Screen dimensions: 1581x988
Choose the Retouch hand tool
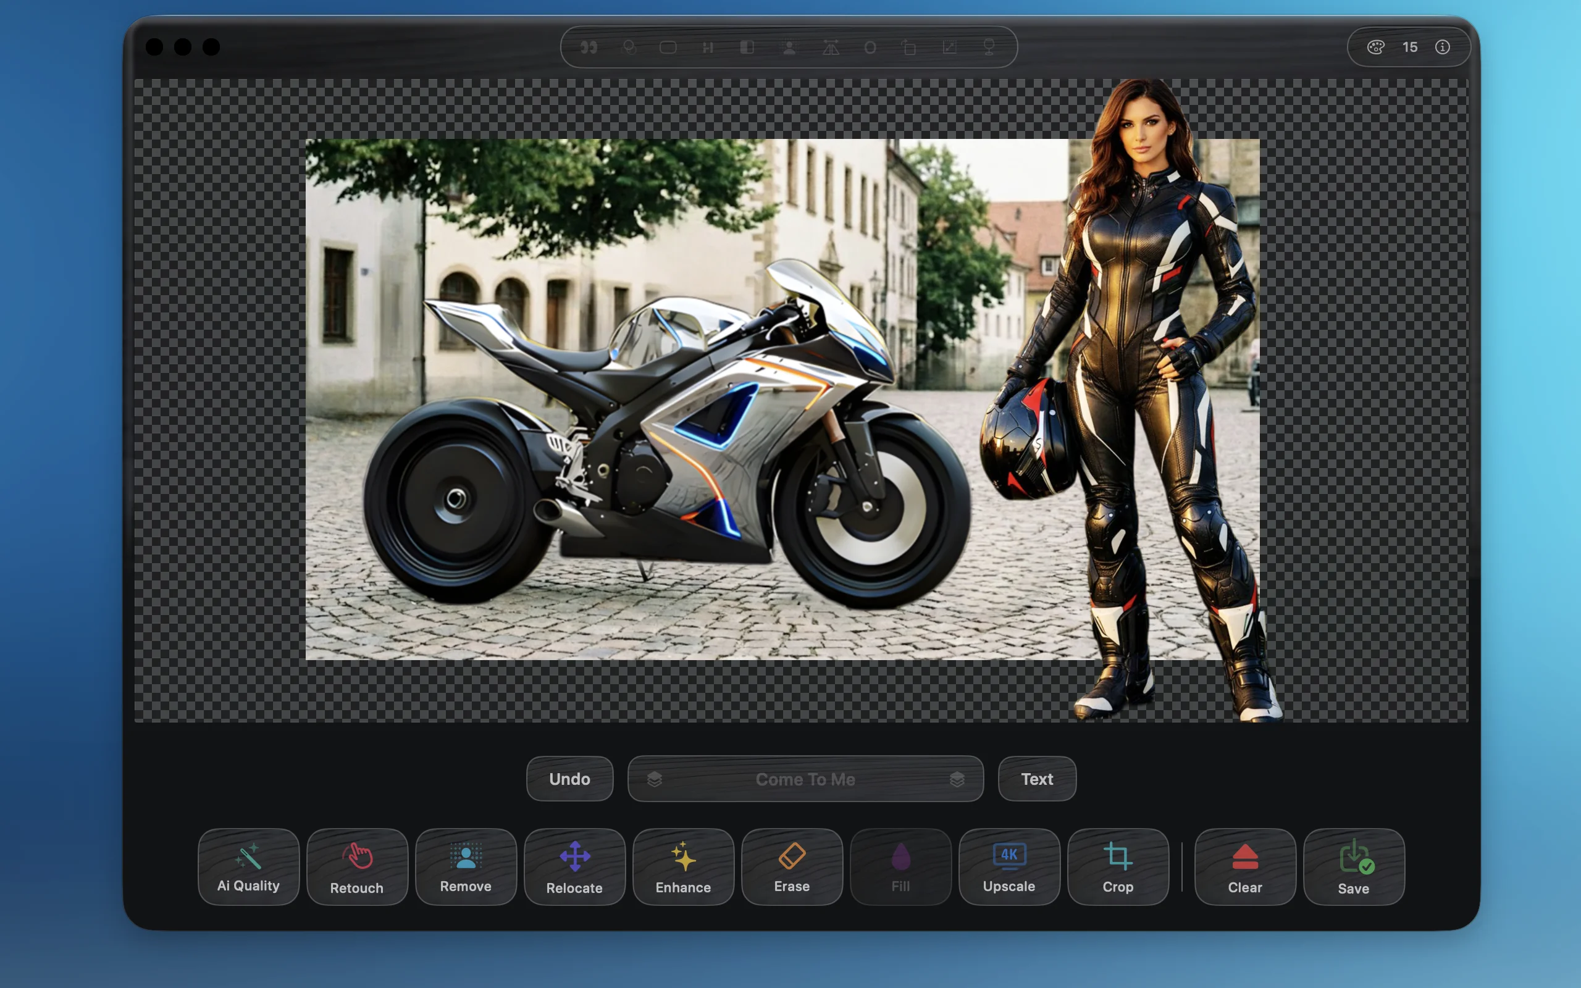357,866
